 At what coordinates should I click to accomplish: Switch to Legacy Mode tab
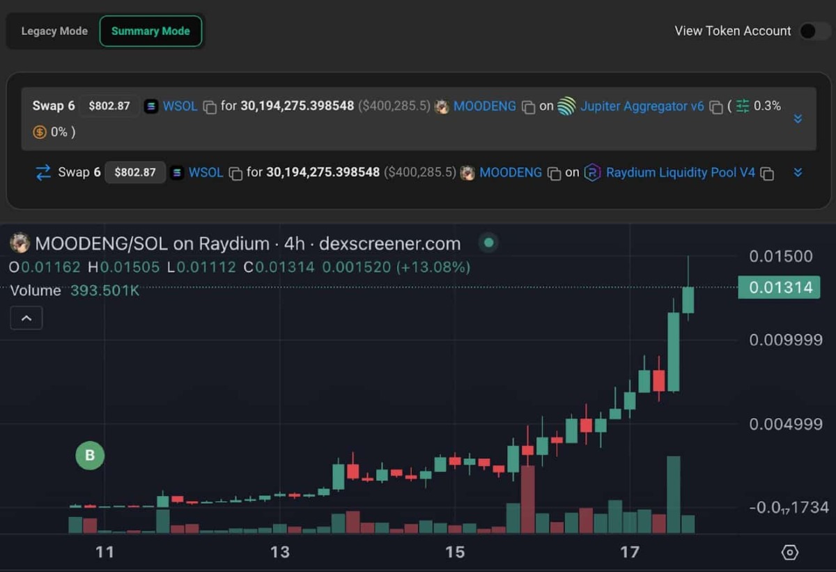click(x=54, y=31)
